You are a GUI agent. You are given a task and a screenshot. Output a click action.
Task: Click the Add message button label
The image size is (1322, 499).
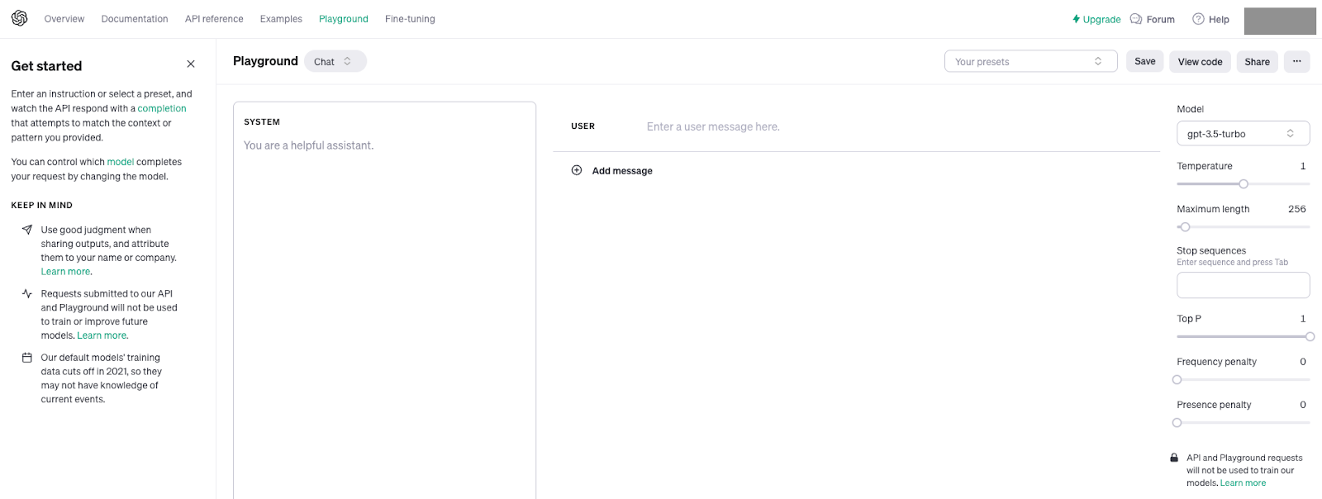[x=622, y=170]
